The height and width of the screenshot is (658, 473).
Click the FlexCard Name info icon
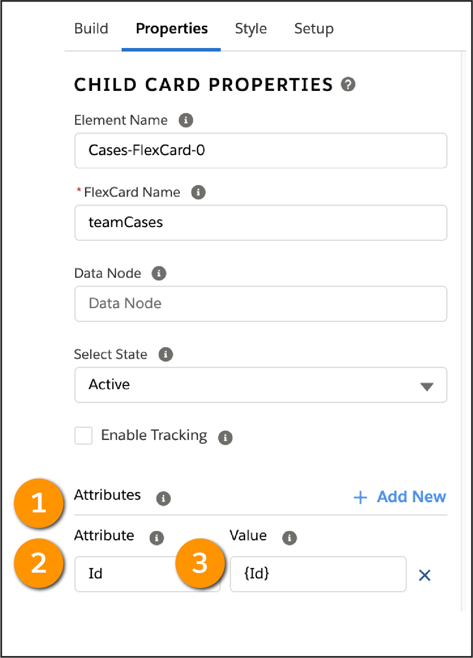click(x=198, y=192)
